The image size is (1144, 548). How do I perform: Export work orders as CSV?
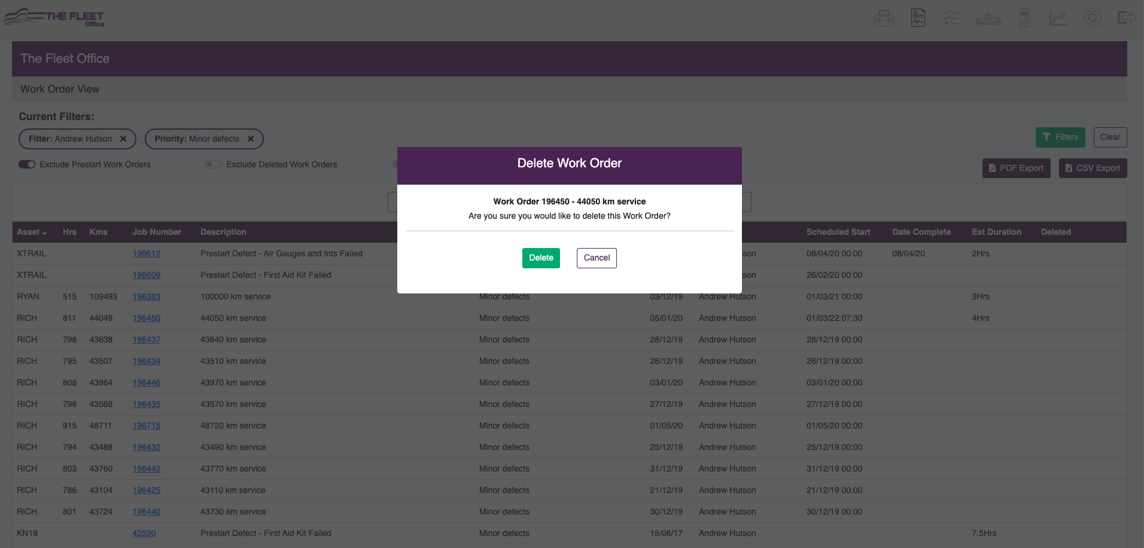pos(1093,169)
